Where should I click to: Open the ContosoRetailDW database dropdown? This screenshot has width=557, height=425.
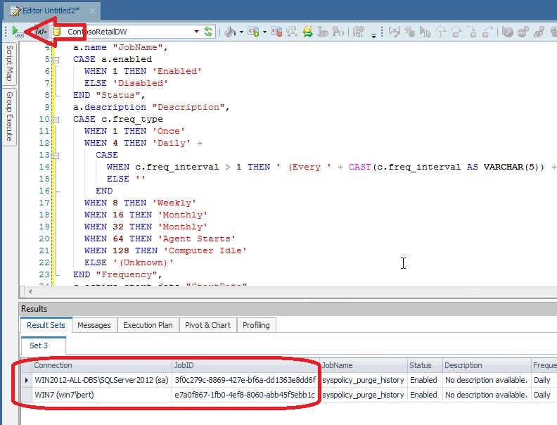click(x=196, y=32)
